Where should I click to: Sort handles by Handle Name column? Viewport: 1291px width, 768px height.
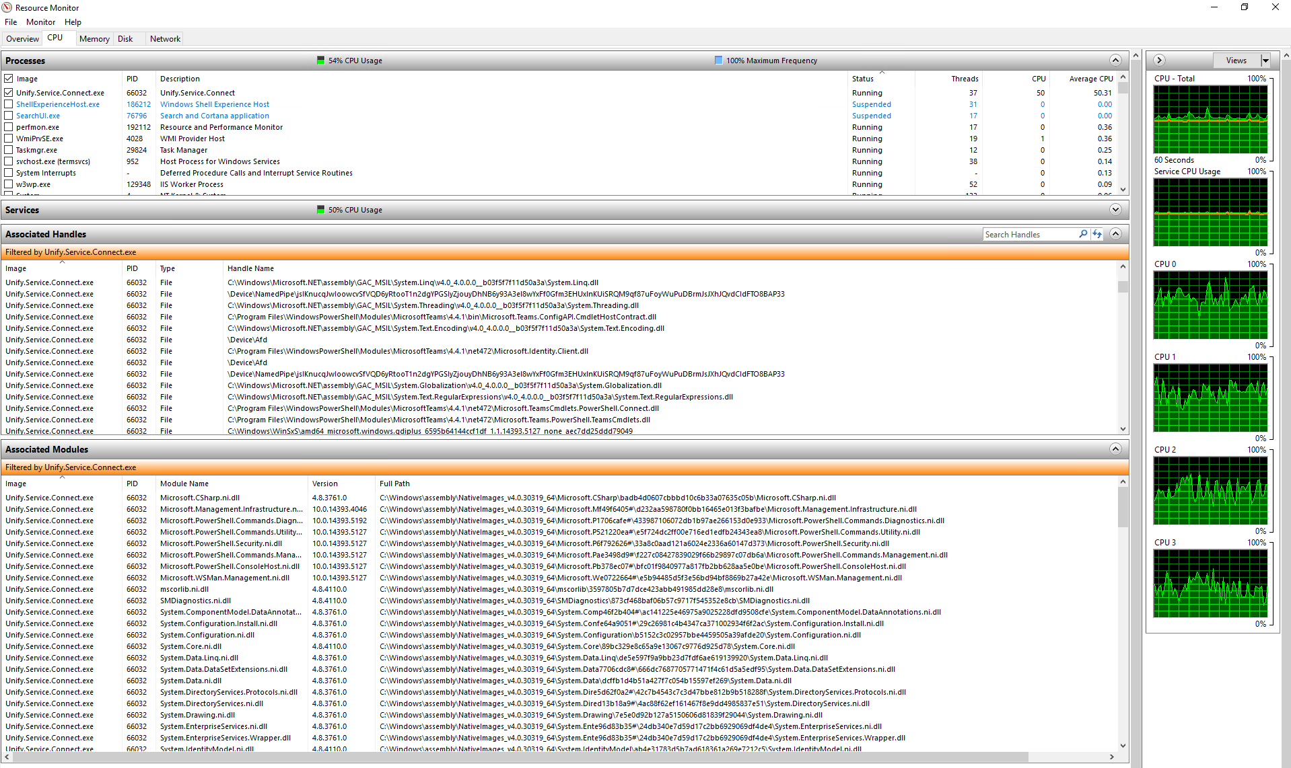[x=669, y=268]
